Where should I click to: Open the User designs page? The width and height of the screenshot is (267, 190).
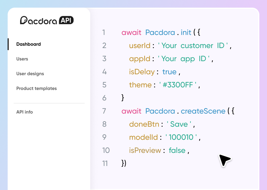pos(30,74)
